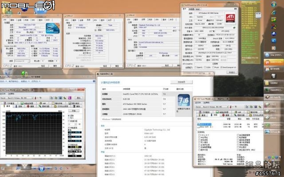
Task: Rotate image clockwise in photo viewer
Action: pyautogui.click(x=61, y=169)
